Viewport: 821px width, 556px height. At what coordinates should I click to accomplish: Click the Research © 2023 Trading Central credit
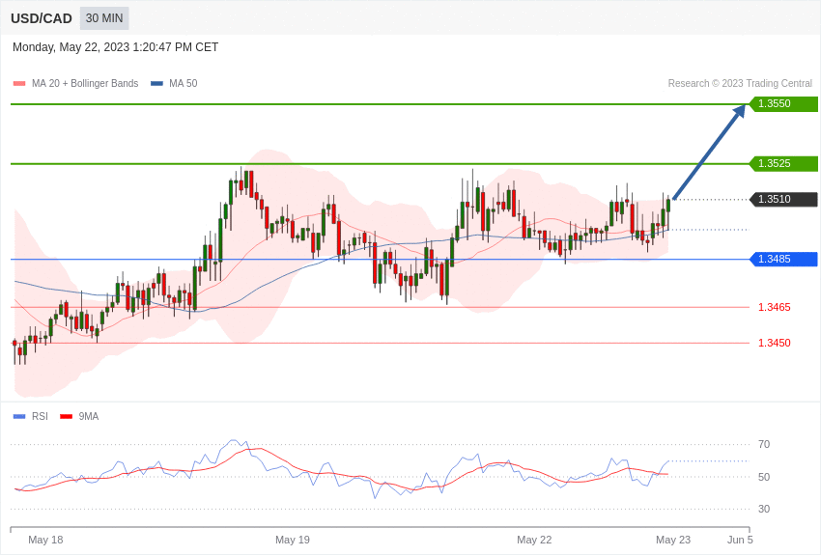tap(740, 83)
